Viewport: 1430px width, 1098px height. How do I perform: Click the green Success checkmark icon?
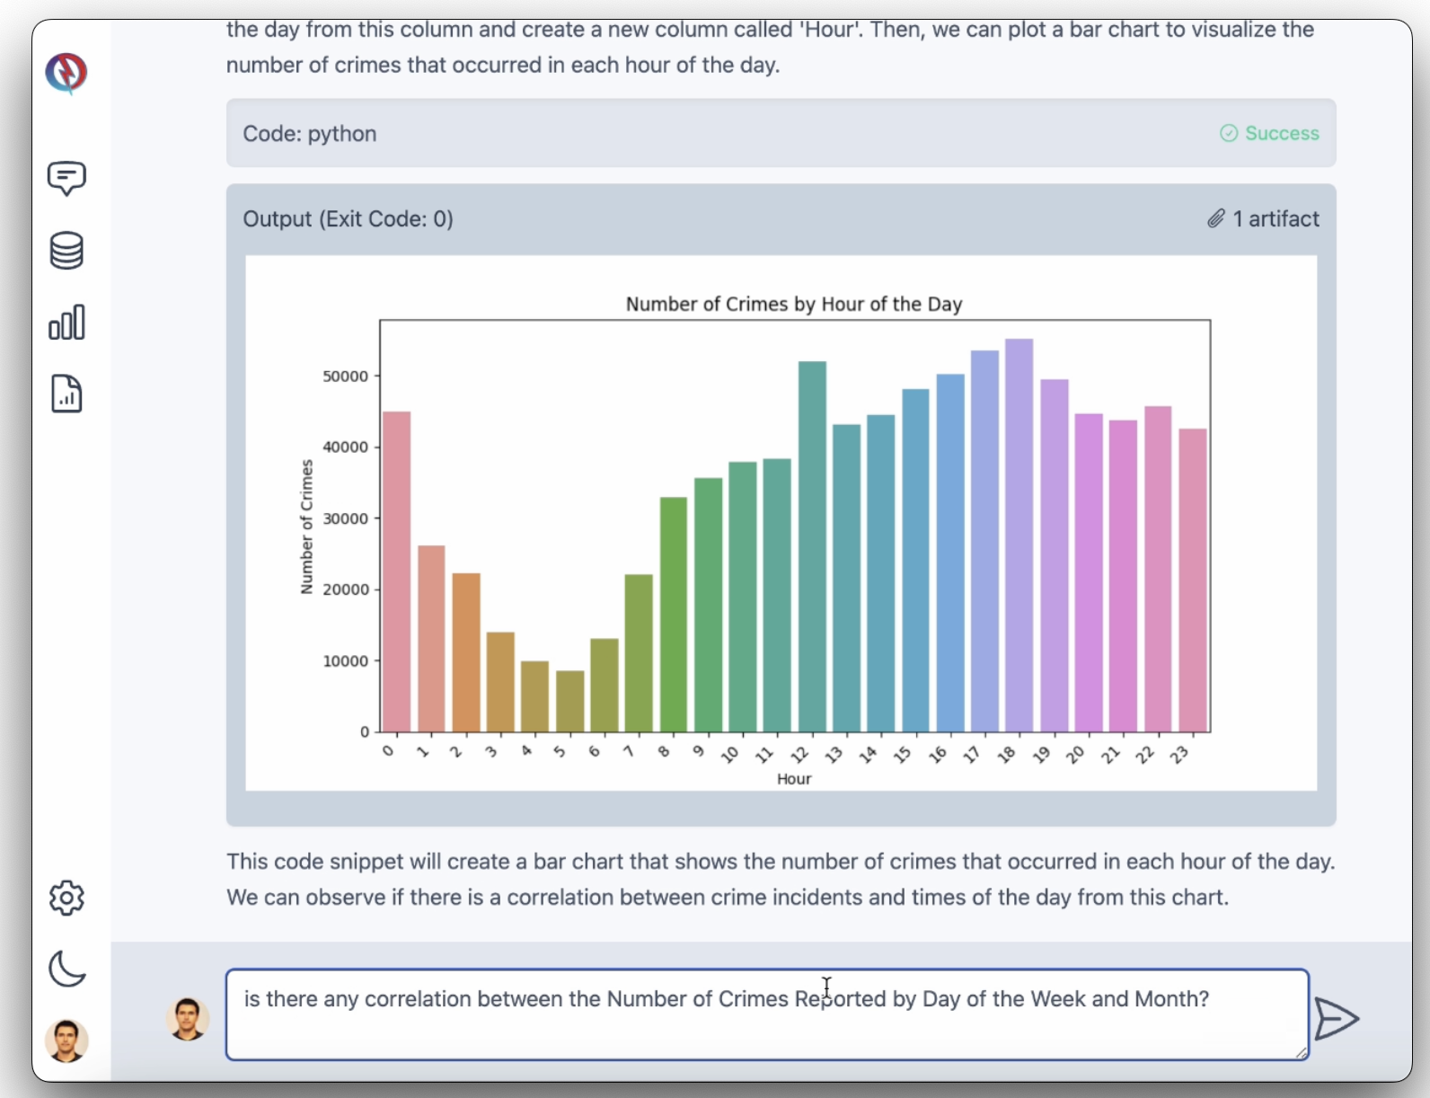pyautogui.click(x=1229, y=133)
